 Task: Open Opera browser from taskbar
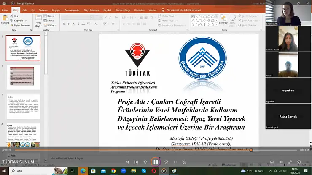tap(153, 171)
